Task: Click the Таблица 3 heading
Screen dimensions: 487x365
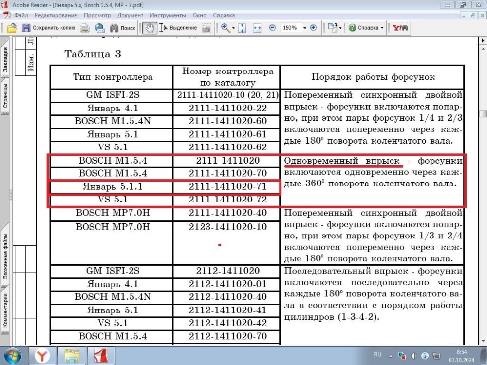Action: pyautogui.click(x=93, y=54)
